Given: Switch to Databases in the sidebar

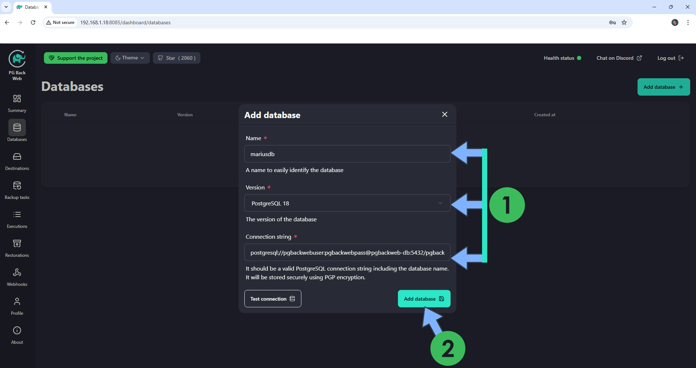Looking at the screenshot, I should point(17,128).
